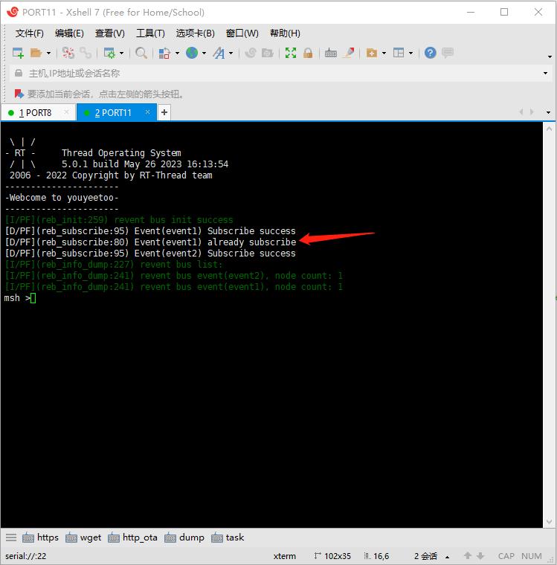Click the msh prompt in terminal
557x565 pixels.
click(x=17, y=298)
